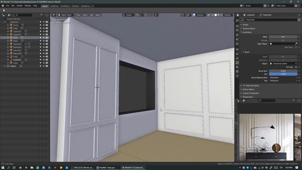The height and width of the screenshot is (170, 302).
Task: Click the highlighted bevel End value slider
Action: 283,74
